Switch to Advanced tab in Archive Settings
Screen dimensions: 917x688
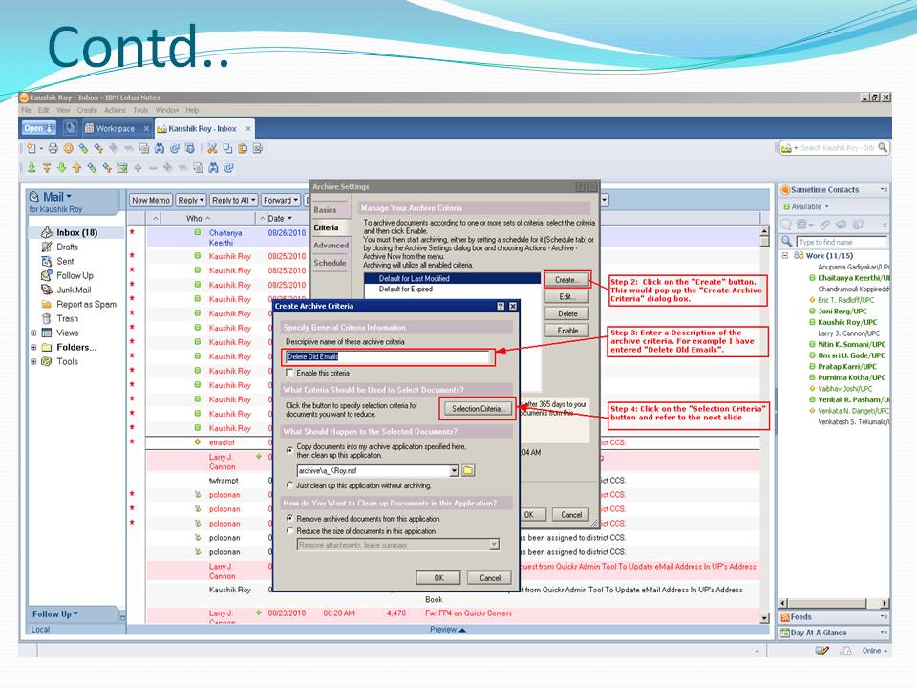[x=331, y=246]
